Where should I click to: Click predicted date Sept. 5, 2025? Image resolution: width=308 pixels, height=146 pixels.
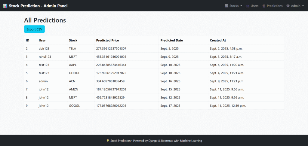[x=170, y=48]
